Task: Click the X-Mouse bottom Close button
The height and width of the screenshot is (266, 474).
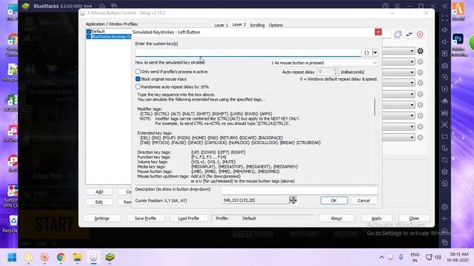Action: pyautogui.click(x=414, y=219)
